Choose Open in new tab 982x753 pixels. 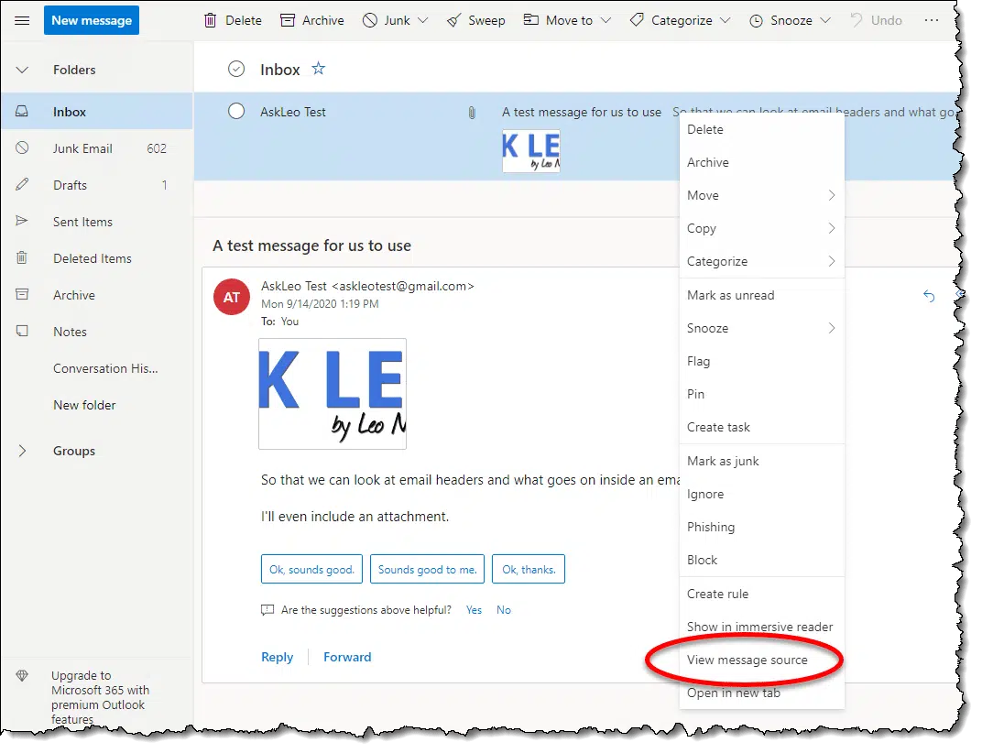761,693
